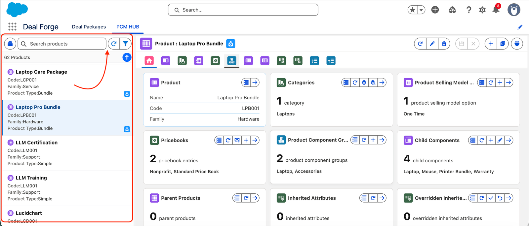Open Product Component Groups section tab icon
The image size is (529, 226).
click(x=232, y=61)
